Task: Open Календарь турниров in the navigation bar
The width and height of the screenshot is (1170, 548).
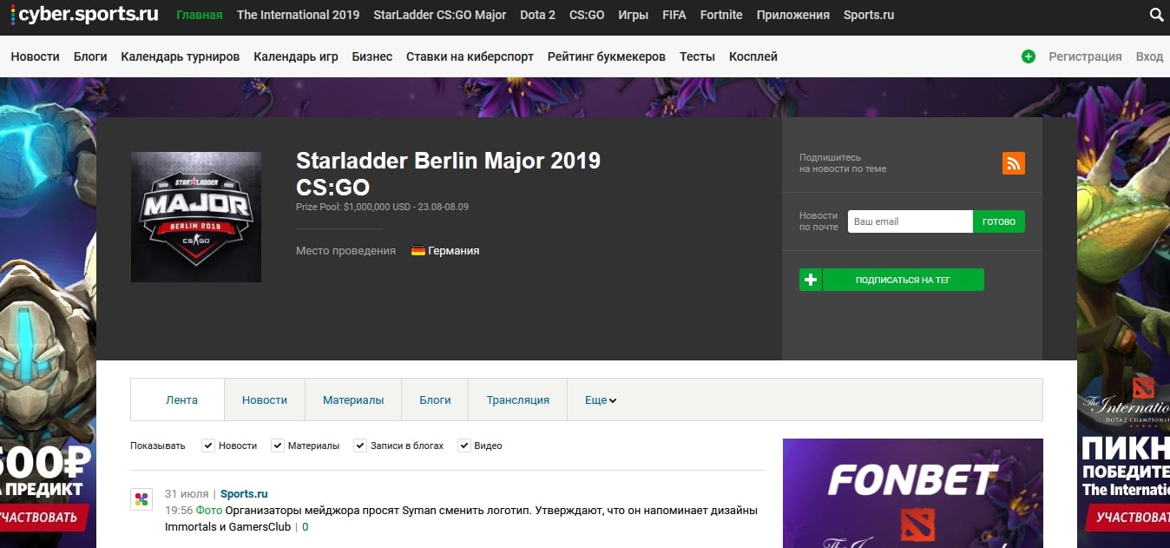Action: point(181,56)
